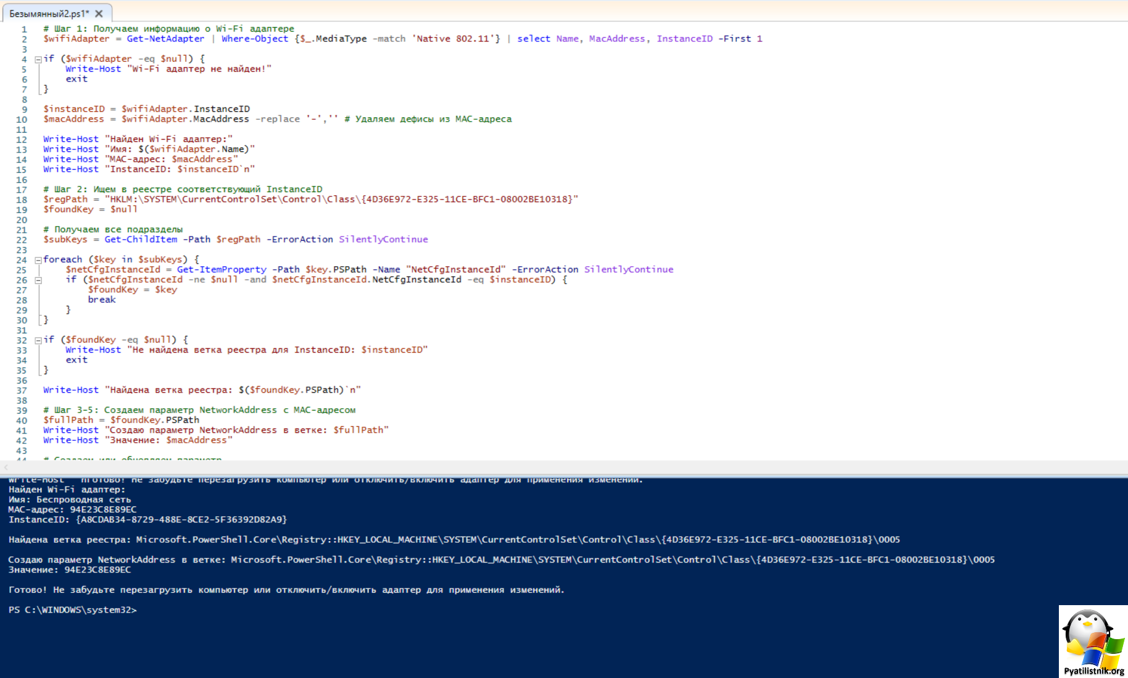
Task: Click the console output 'Имя: Беспроводная сеть'
Action: pos(70,499)
